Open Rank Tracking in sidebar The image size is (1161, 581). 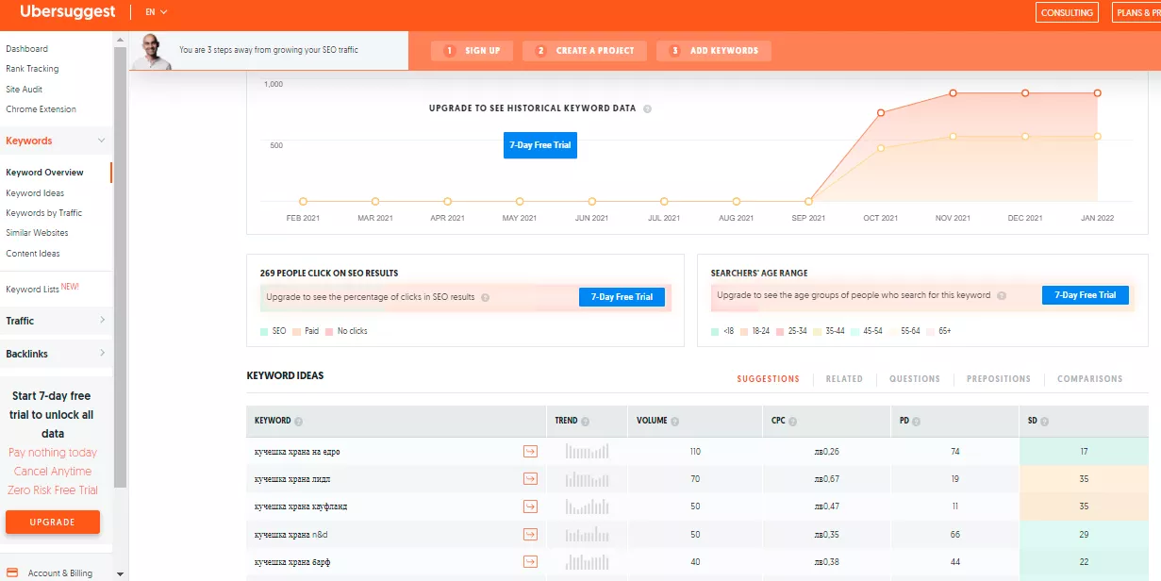(x=32, y=69)
